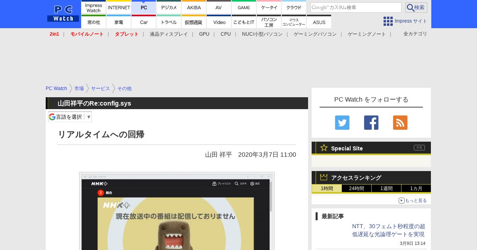Open the 2in1 category link

(x=54, y=34)
